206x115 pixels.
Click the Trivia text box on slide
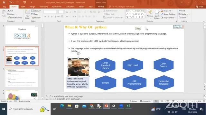[78, 83]
